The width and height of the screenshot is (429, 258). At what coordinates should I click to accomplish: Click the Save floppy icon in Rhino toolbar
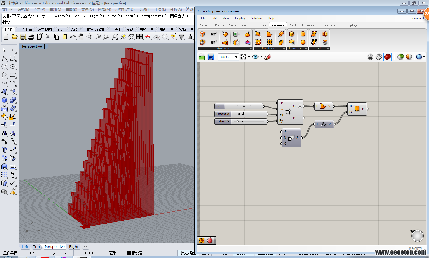23,37
